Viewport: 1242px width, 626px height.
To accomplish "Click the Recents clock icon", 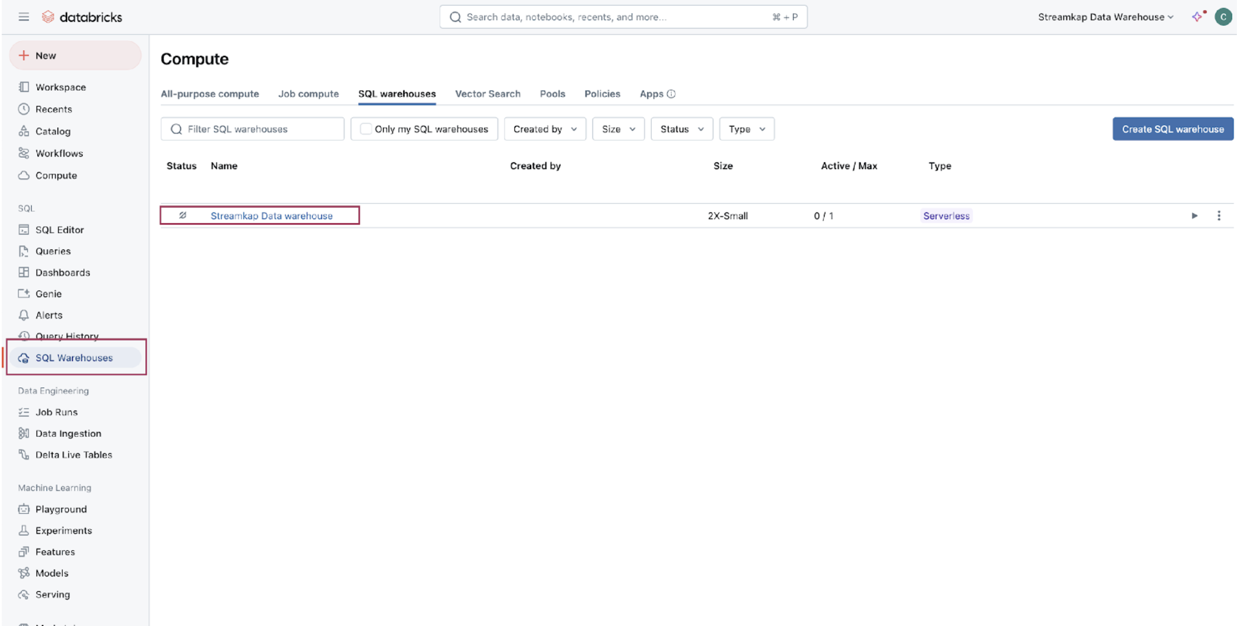I will 23,109.
